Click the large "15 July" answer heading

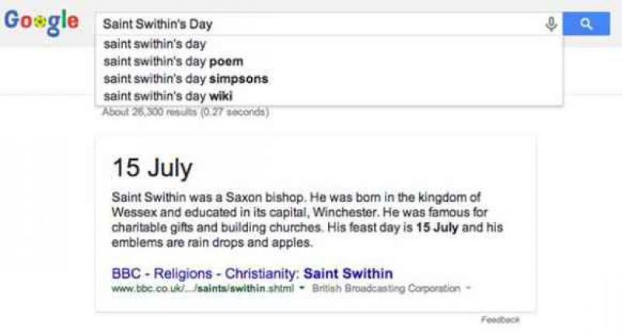[x=152, y=168]
